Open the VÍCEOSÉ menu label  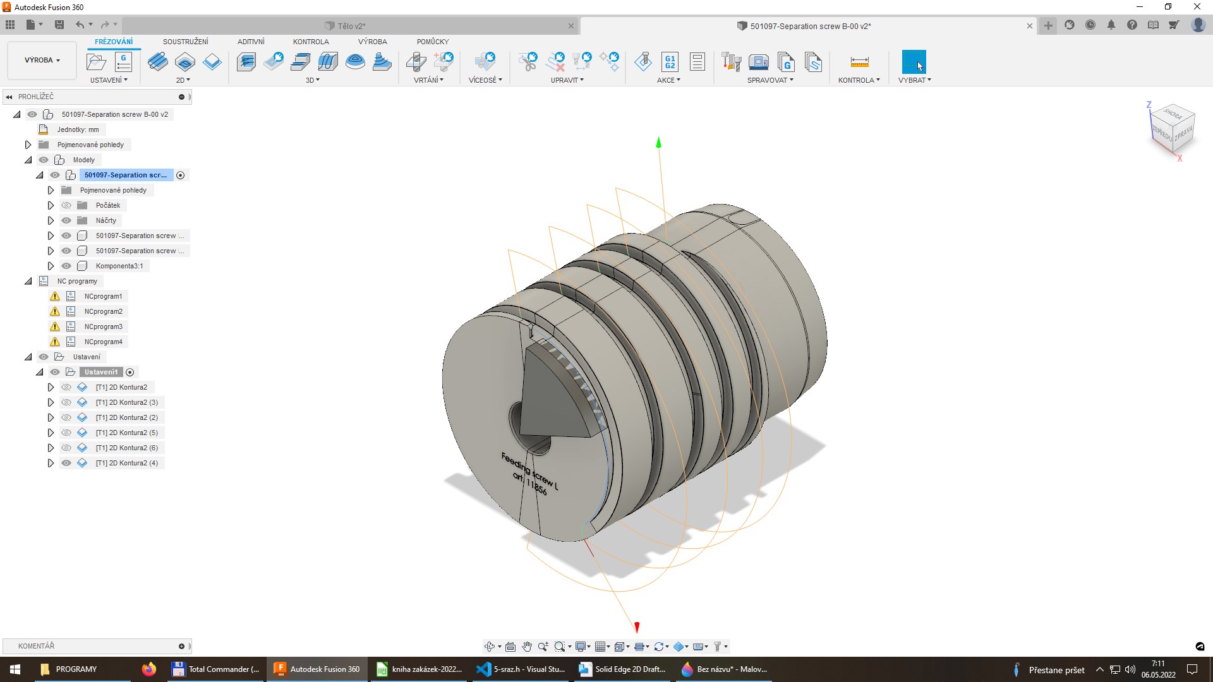click(x=485, y=80)
